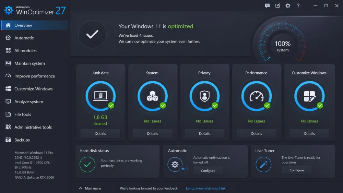Open Details for System
Image resolution: width=343 pixels, height=193 pixels.
(x=153, y=134)
